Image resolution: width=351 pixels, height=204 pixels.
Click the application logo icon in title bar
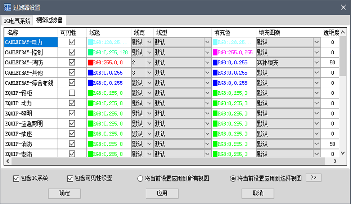[x=7, y=7]
